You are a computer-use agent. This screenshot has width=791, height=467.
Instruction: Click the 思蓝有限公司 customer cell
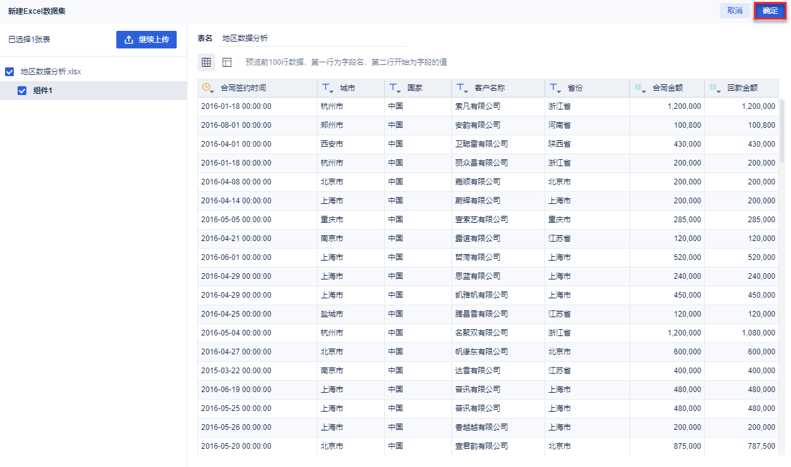498,276
